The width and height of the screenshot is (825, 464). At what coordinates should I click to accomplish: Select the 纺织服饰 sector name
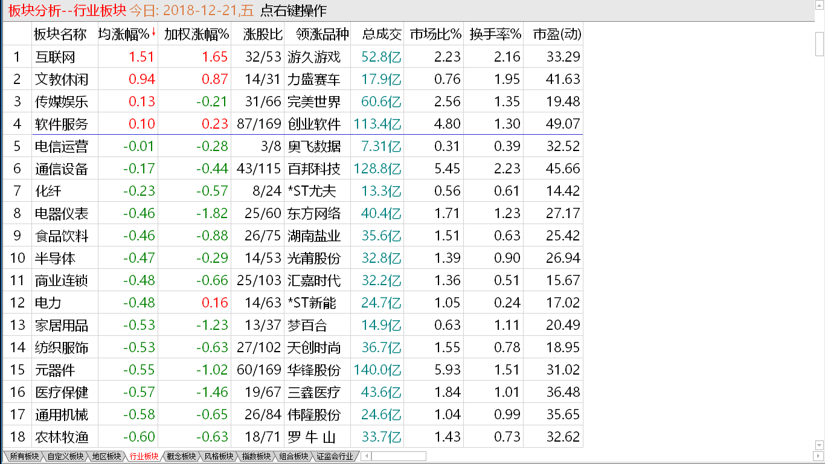point(61,347)
